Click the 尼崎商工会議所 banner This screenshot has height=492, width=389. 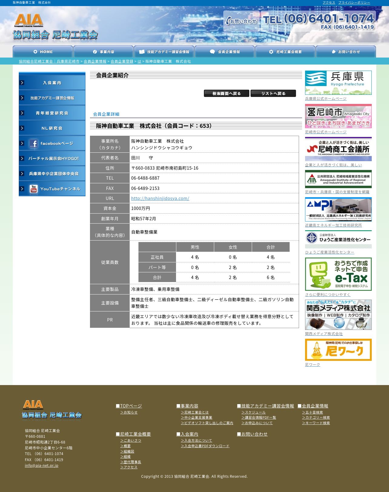[338, 149]
